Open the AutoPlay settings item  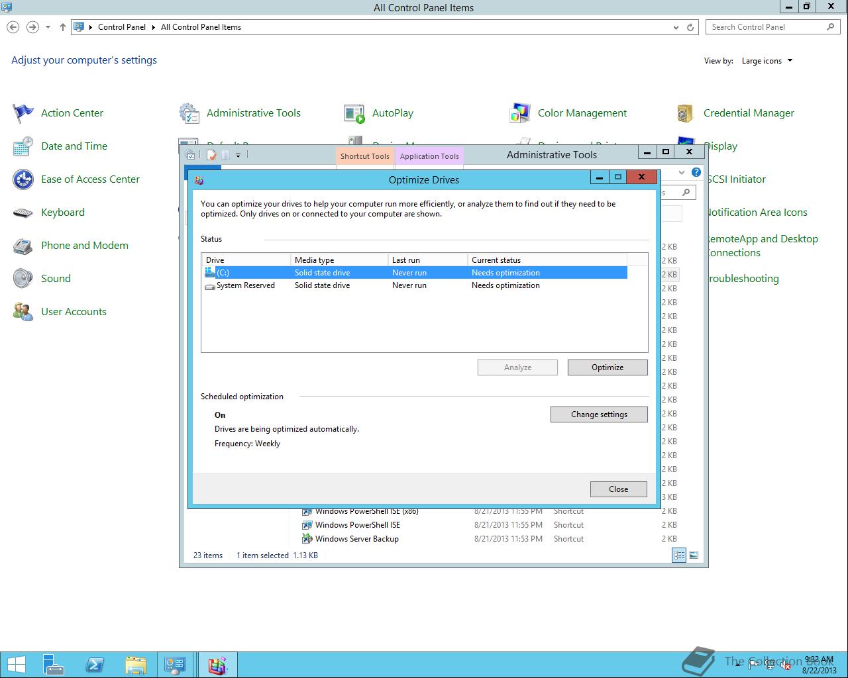coord(378,113)
